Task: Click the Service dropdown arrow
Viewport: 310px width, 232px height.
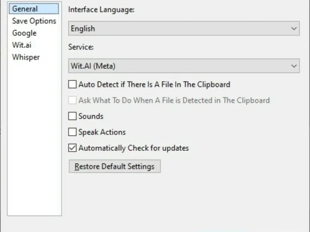Action: pos(294,66)
